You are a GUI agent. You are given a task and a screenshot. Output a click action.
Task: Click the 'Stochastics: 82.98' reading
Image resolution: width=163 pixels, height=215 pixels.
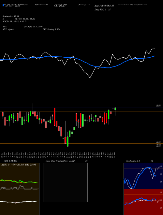coord(11,16)
